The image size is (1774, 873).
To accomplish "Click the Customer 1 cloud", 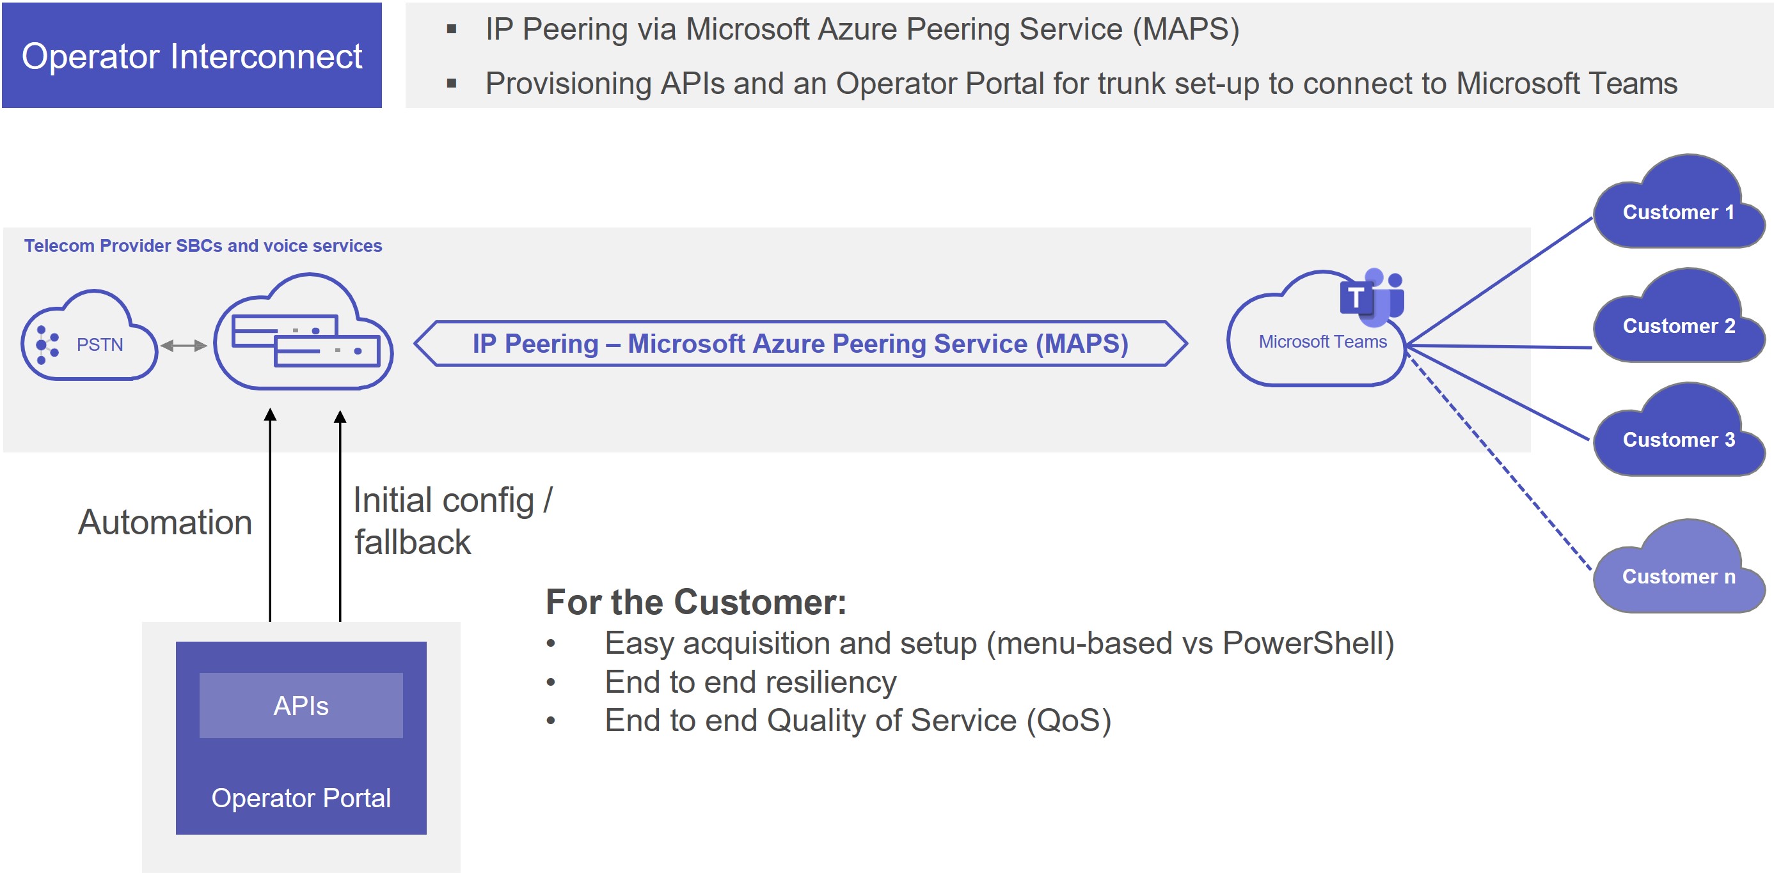I will 1678,201.
